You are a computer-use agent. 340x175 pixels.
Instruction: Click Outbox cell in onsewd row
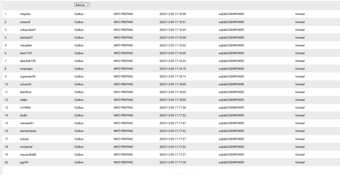click(x=79, y=22)
